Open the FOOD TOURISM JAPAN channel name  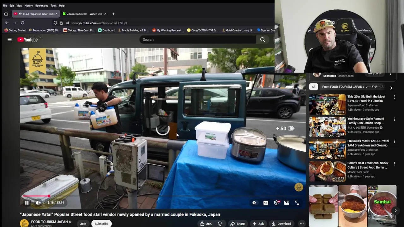pos(49,222)
